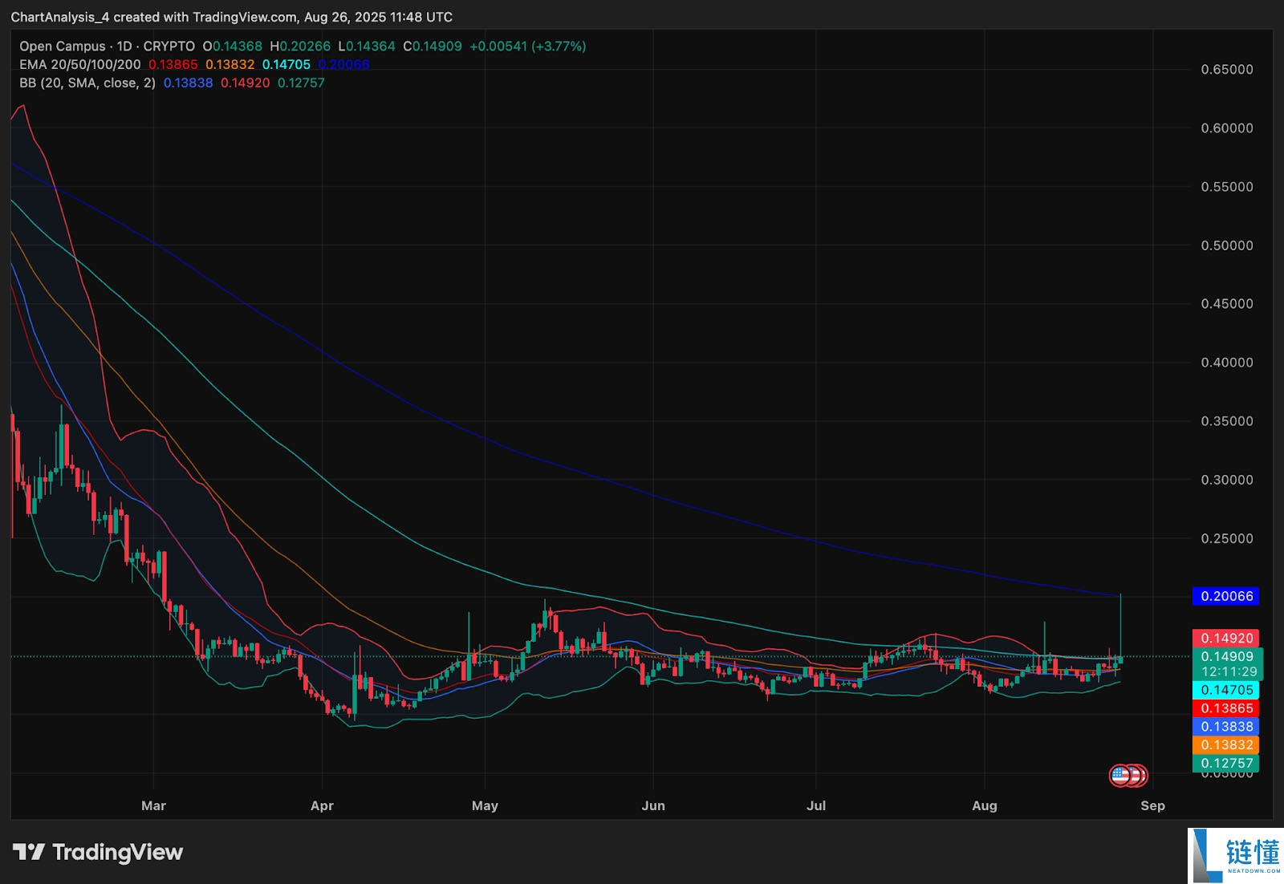This screenshot has height=884, width=1284.
Task: Click the 链懂 watermark logo
Action: (x=1235, y=855)
